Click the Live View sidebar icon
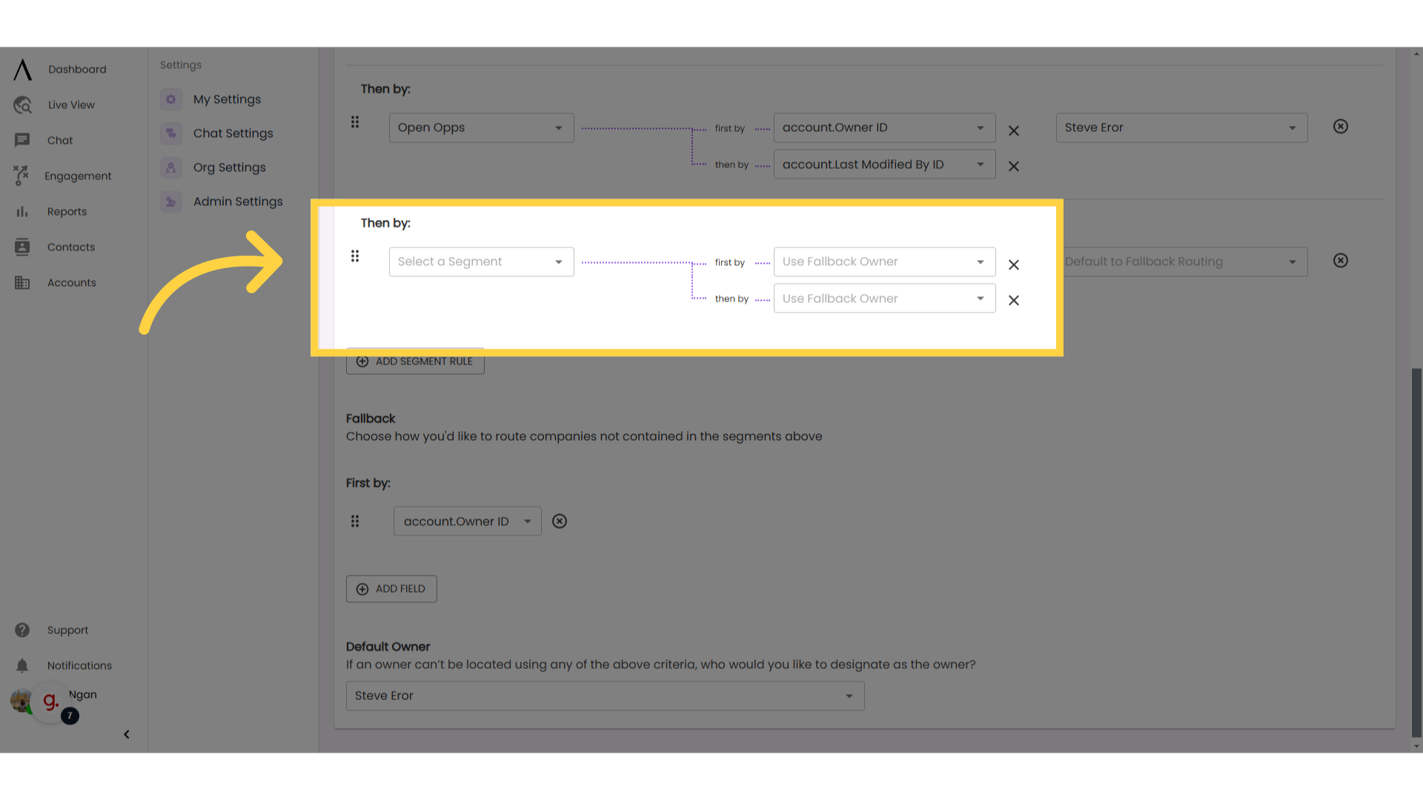1423x800 pixels. tap(22, 105)
